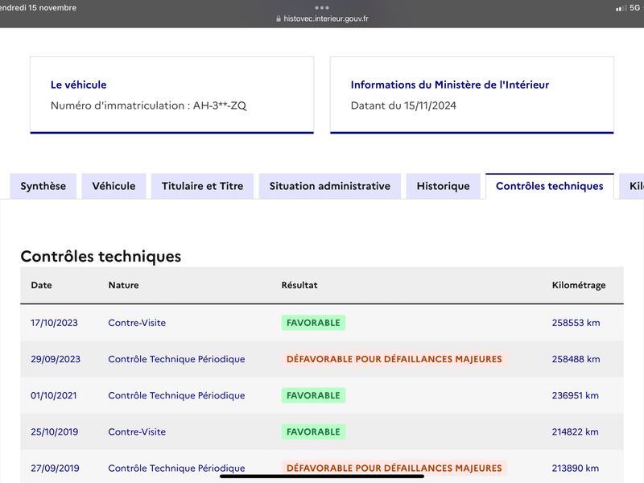Click the Nature column header
This screenshot has width=644, height=483.
point(124,285)
